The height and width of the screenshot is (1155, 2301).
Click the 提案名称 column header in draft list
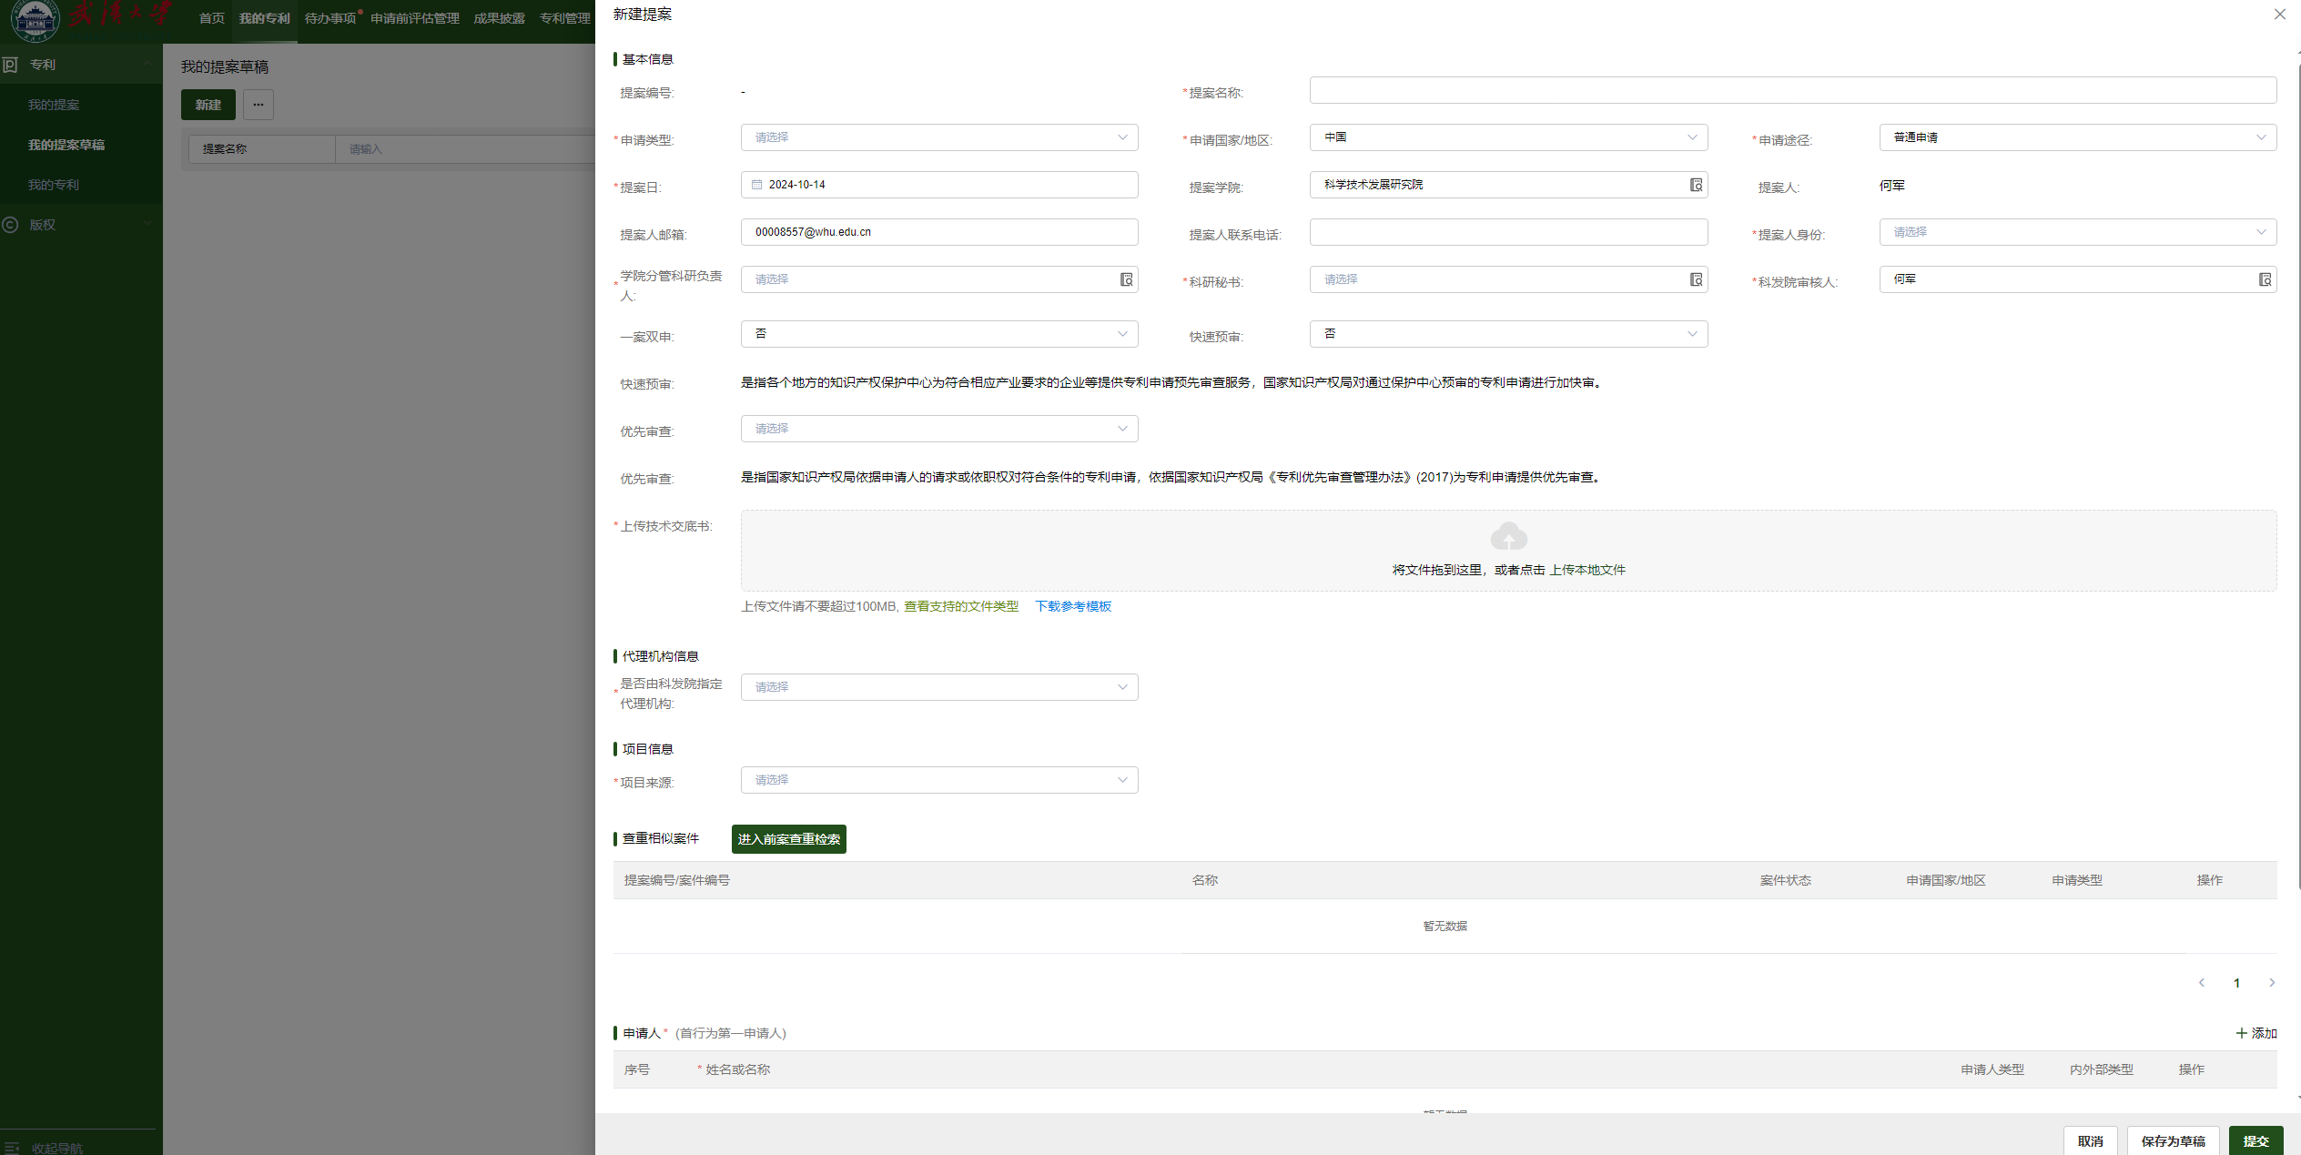(x=262, y=149)
